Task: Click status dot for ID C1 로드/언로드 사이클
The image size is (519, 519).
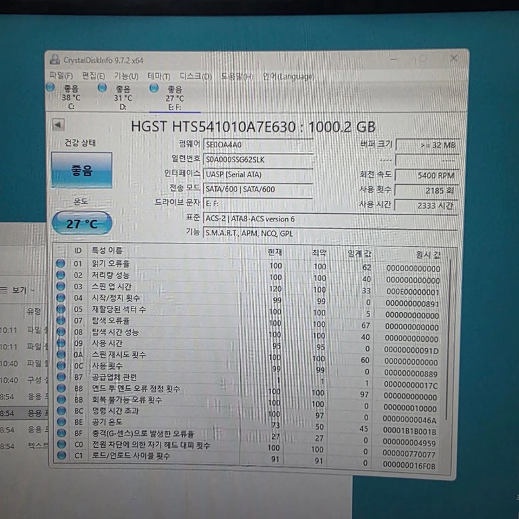Action: [61, 455]
